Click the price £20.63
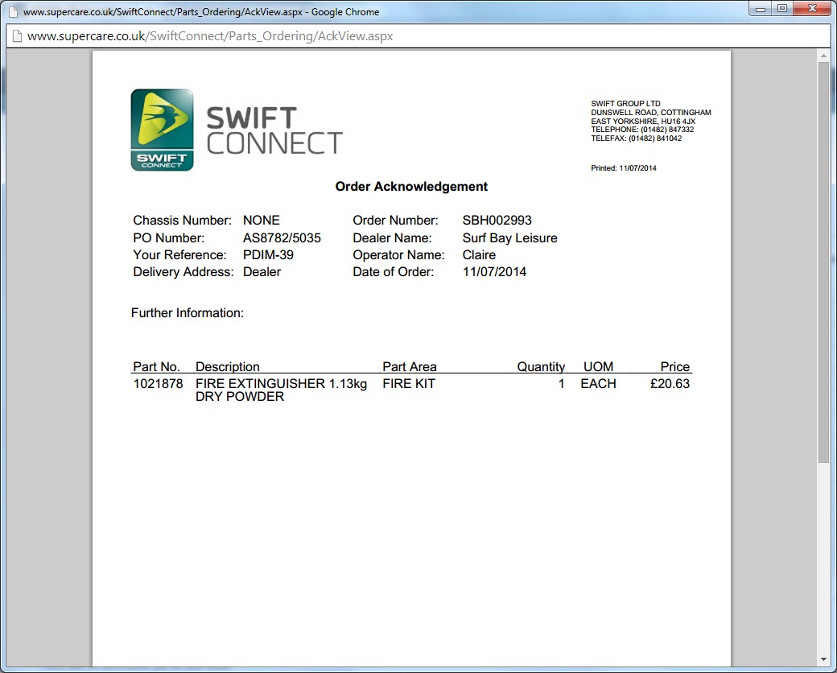The height and width of the screenshot is (673, 837). click(670, 383)
